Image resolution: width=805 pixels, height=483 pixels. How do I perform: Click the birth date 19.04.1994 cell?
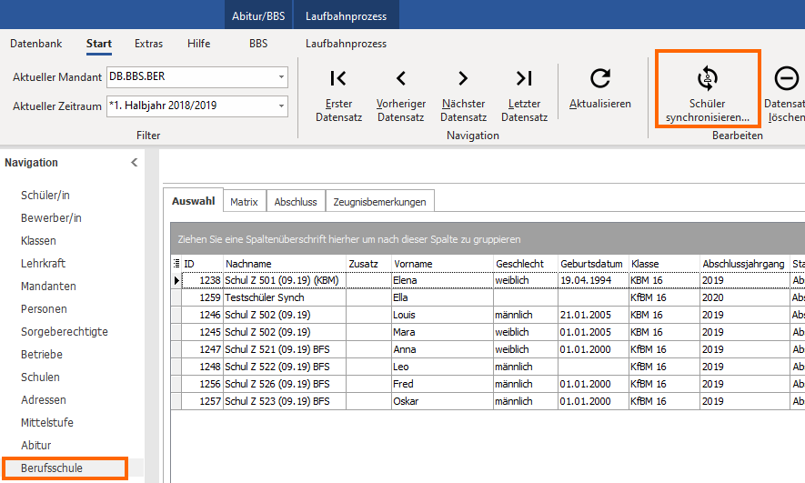[x=593, y=280]
